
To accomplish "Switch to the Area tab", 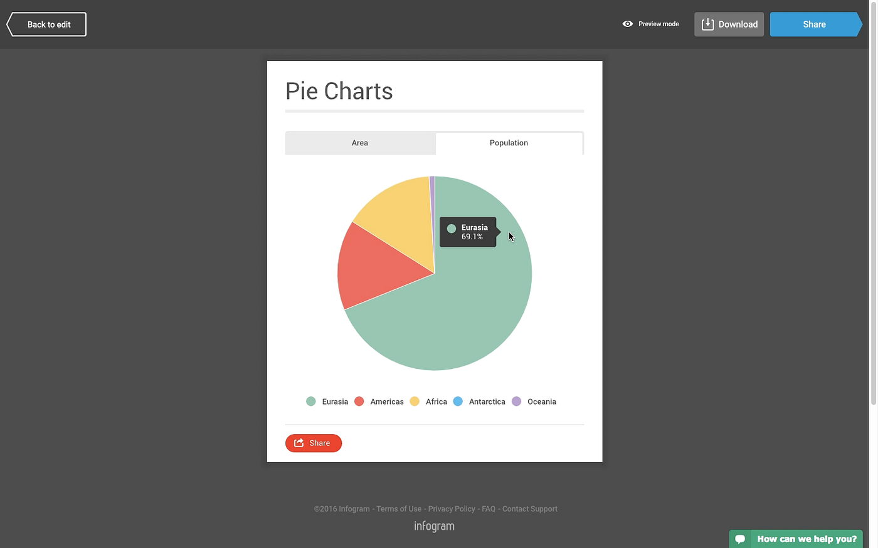I will coord(360,143).
